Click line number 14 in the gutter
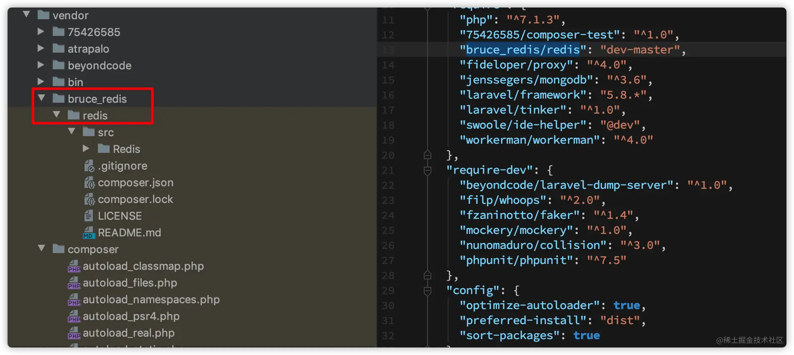794x355 pixels. (x=388, y=65)
